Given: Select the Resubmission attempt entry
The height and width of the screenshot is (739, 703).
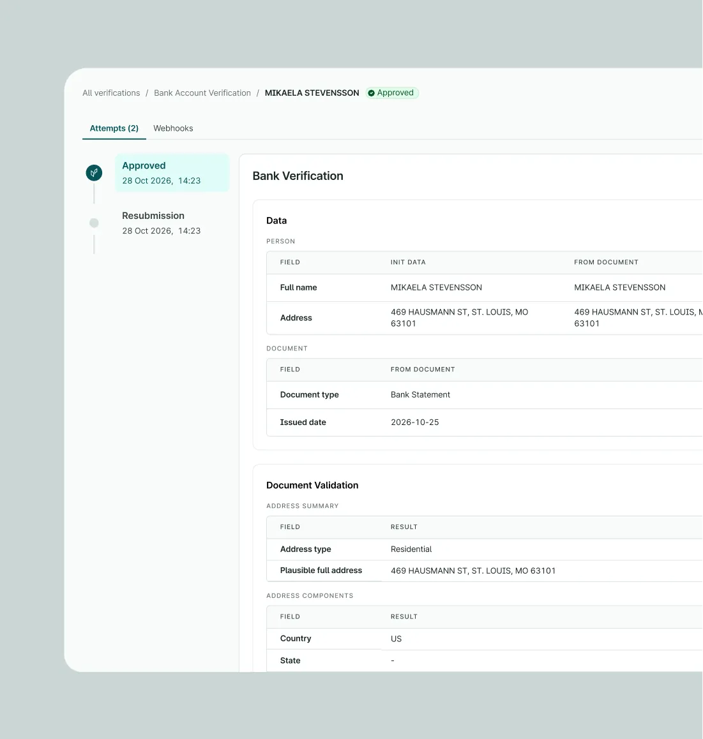Looking at the screenshot, I should click(x=162, y=223).
